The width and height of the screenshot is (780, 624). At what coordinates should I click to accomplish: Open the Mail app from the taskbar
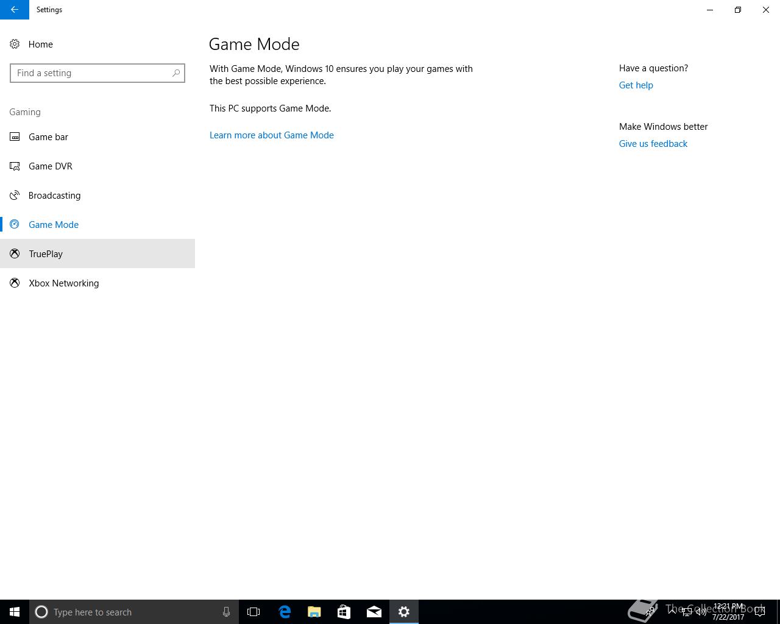click(x=374, y=612)
